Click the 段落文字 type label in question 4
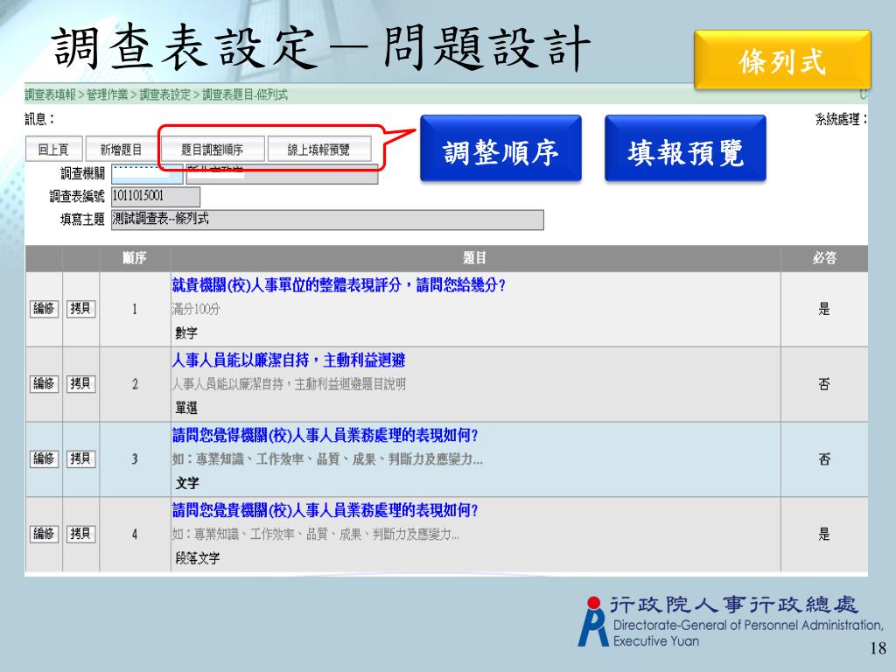The width and height of the screenshot is (896, 672). point(198,558)
